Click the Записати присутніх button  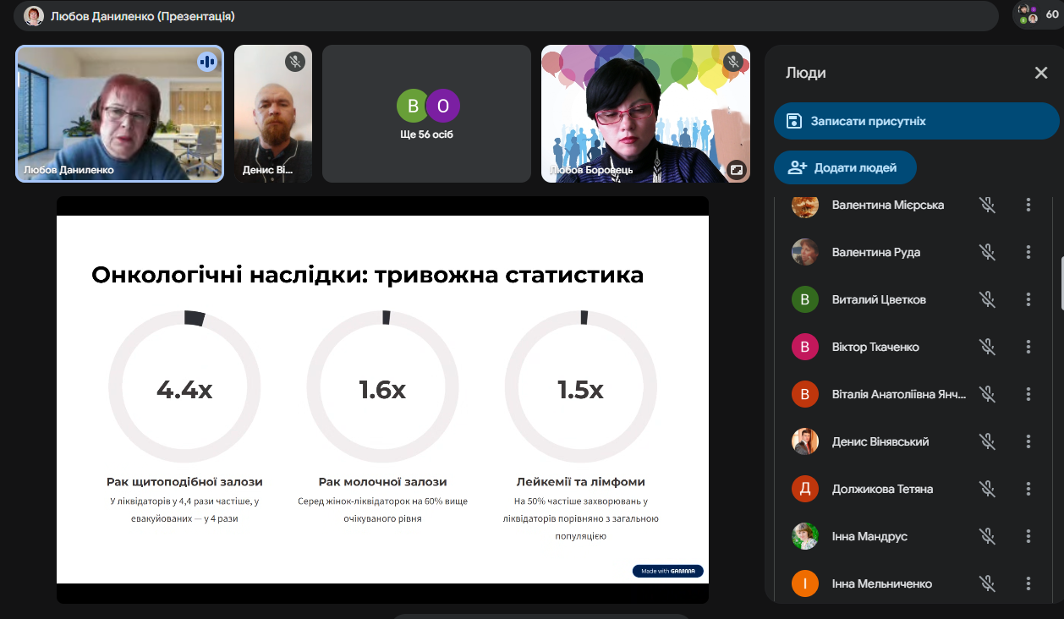click(916, 121)
